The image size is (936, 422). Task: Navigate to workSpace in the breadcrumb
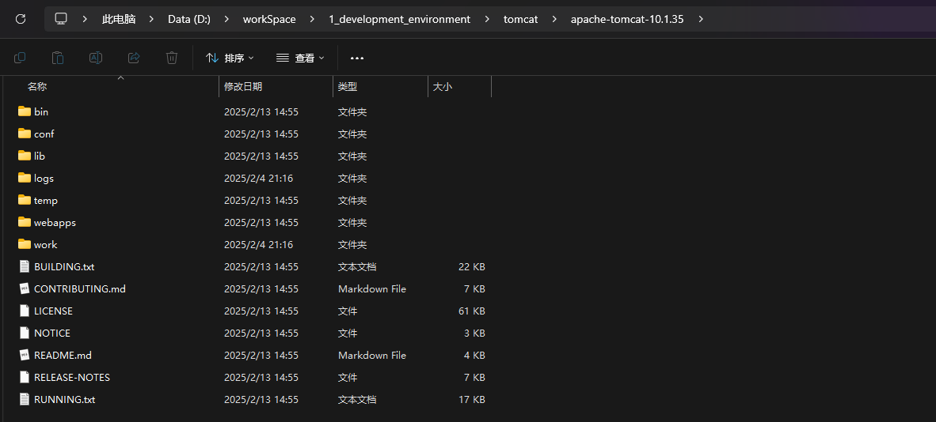click(269, 19)
